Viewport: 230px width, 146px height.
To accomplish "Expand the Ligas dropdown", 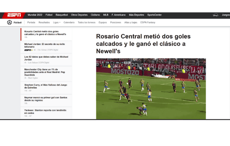I will (57, 22).
